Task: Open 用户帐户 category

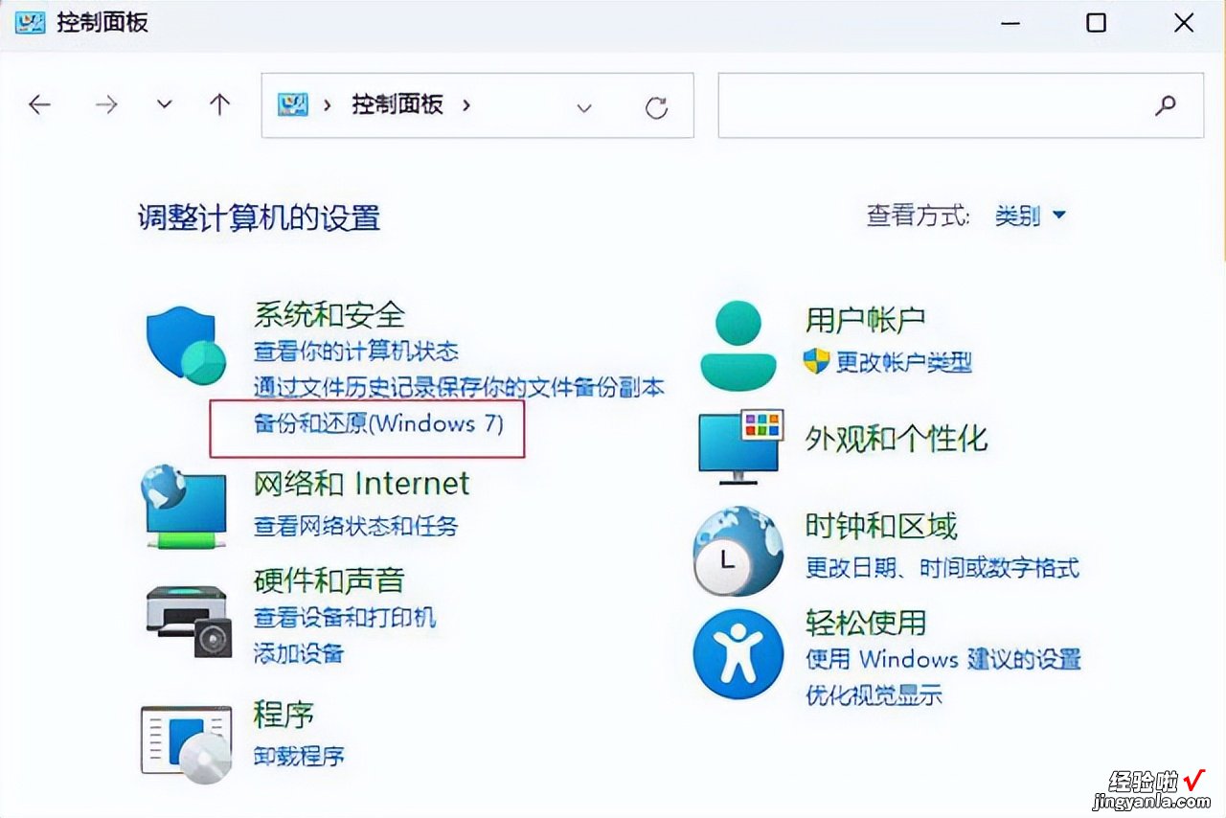Action: coord(865,319)
